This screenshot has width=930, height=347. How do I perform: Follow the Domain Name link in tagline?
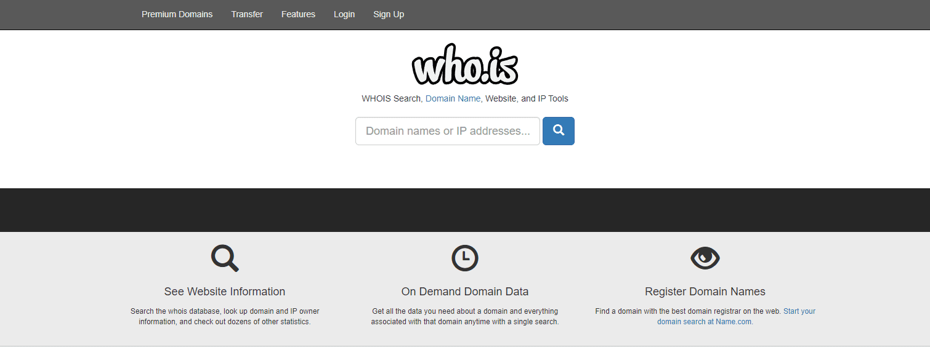[454, 98]
